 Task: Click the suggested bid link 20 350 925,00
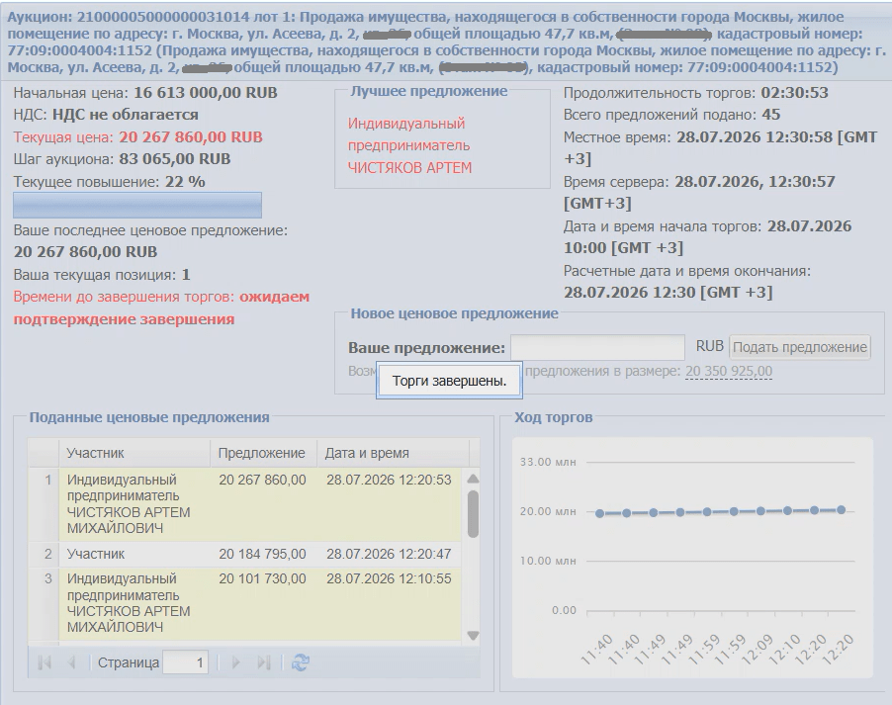(x=729, y=372)
